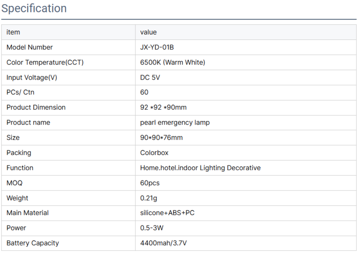Screen dimensions: 360x255
Task: Click the PCs/ Ctn row label
Action: click(x=20, y=93)
